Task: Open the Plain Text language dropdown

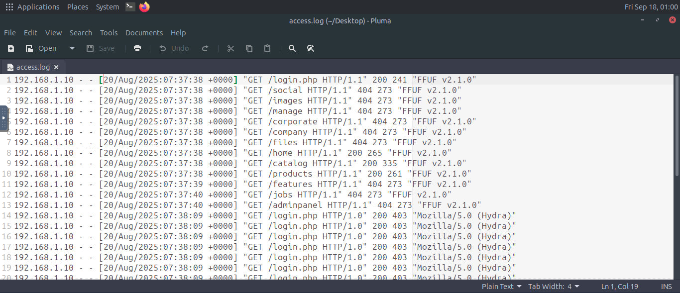Action: pos(501,287)
